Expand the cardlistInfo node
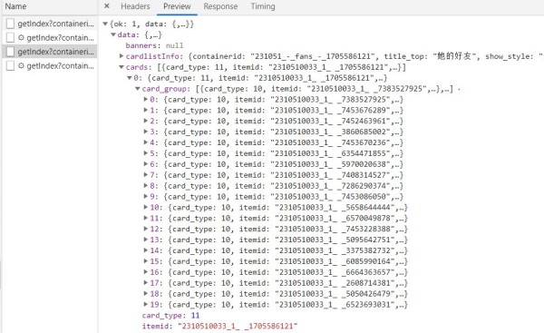Image resolution: width=544 pixels, height=333 pixels. pyautogui.click(x=121, y=56)
